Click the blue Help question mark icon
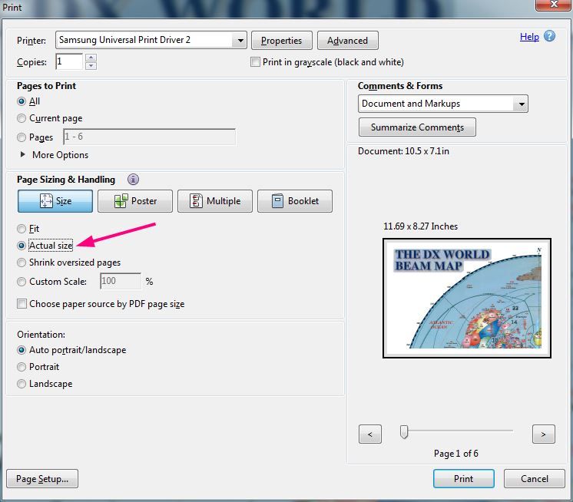 (x=549, y=37)
